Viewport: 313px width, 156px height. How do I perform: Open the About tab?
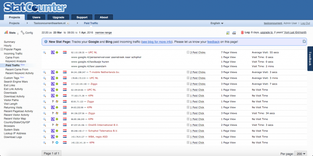(104, 17)
